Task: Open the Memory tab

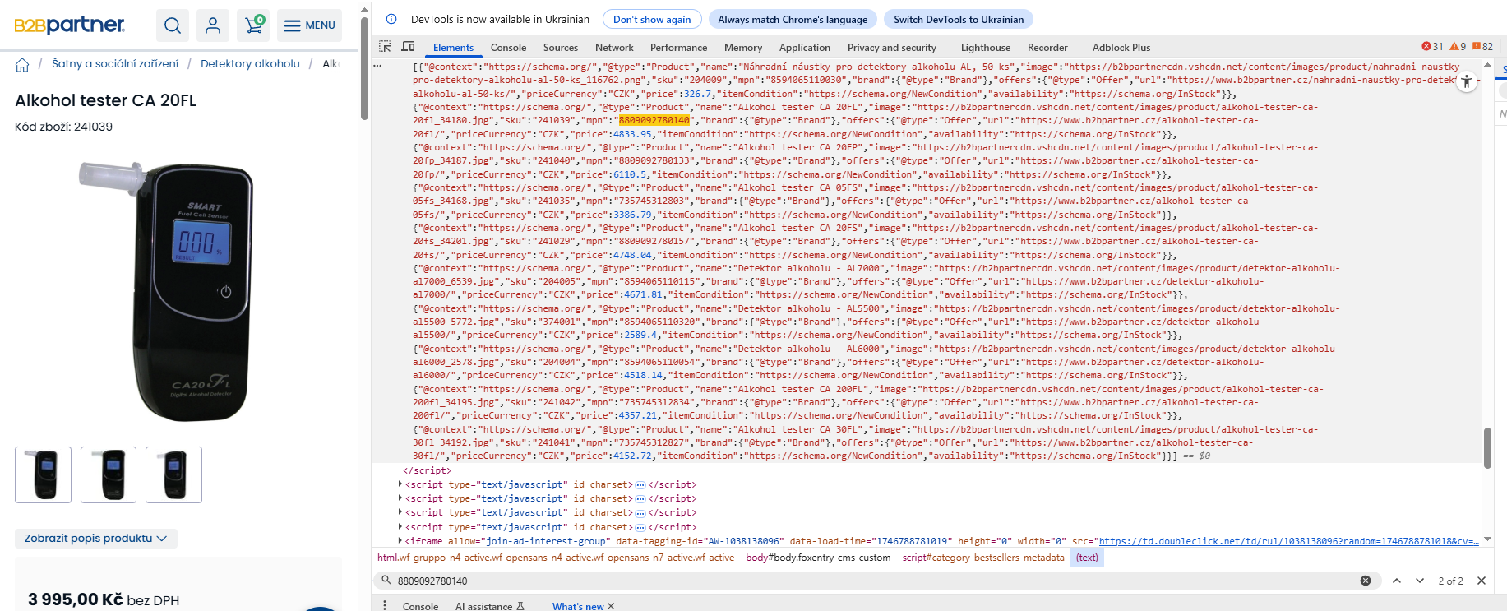Action: pyautogui.click(x=743, y=48)
